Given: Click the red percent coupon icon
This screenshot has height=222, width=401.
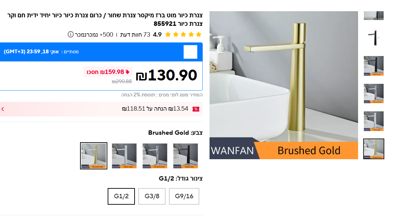Looking at the screenshot, I should (x=196, y=109).
